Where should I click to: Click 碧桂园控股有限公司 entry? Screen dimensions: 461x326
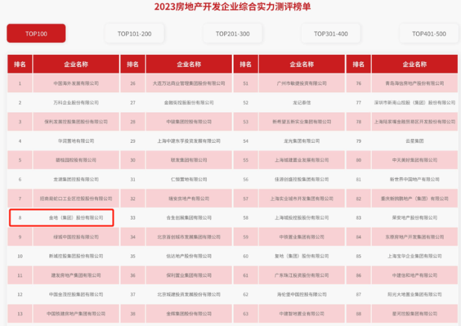click(76, 160)
